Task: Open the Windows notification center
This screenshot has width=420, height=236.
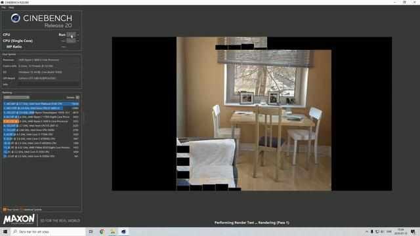Action: click(413, 231)
